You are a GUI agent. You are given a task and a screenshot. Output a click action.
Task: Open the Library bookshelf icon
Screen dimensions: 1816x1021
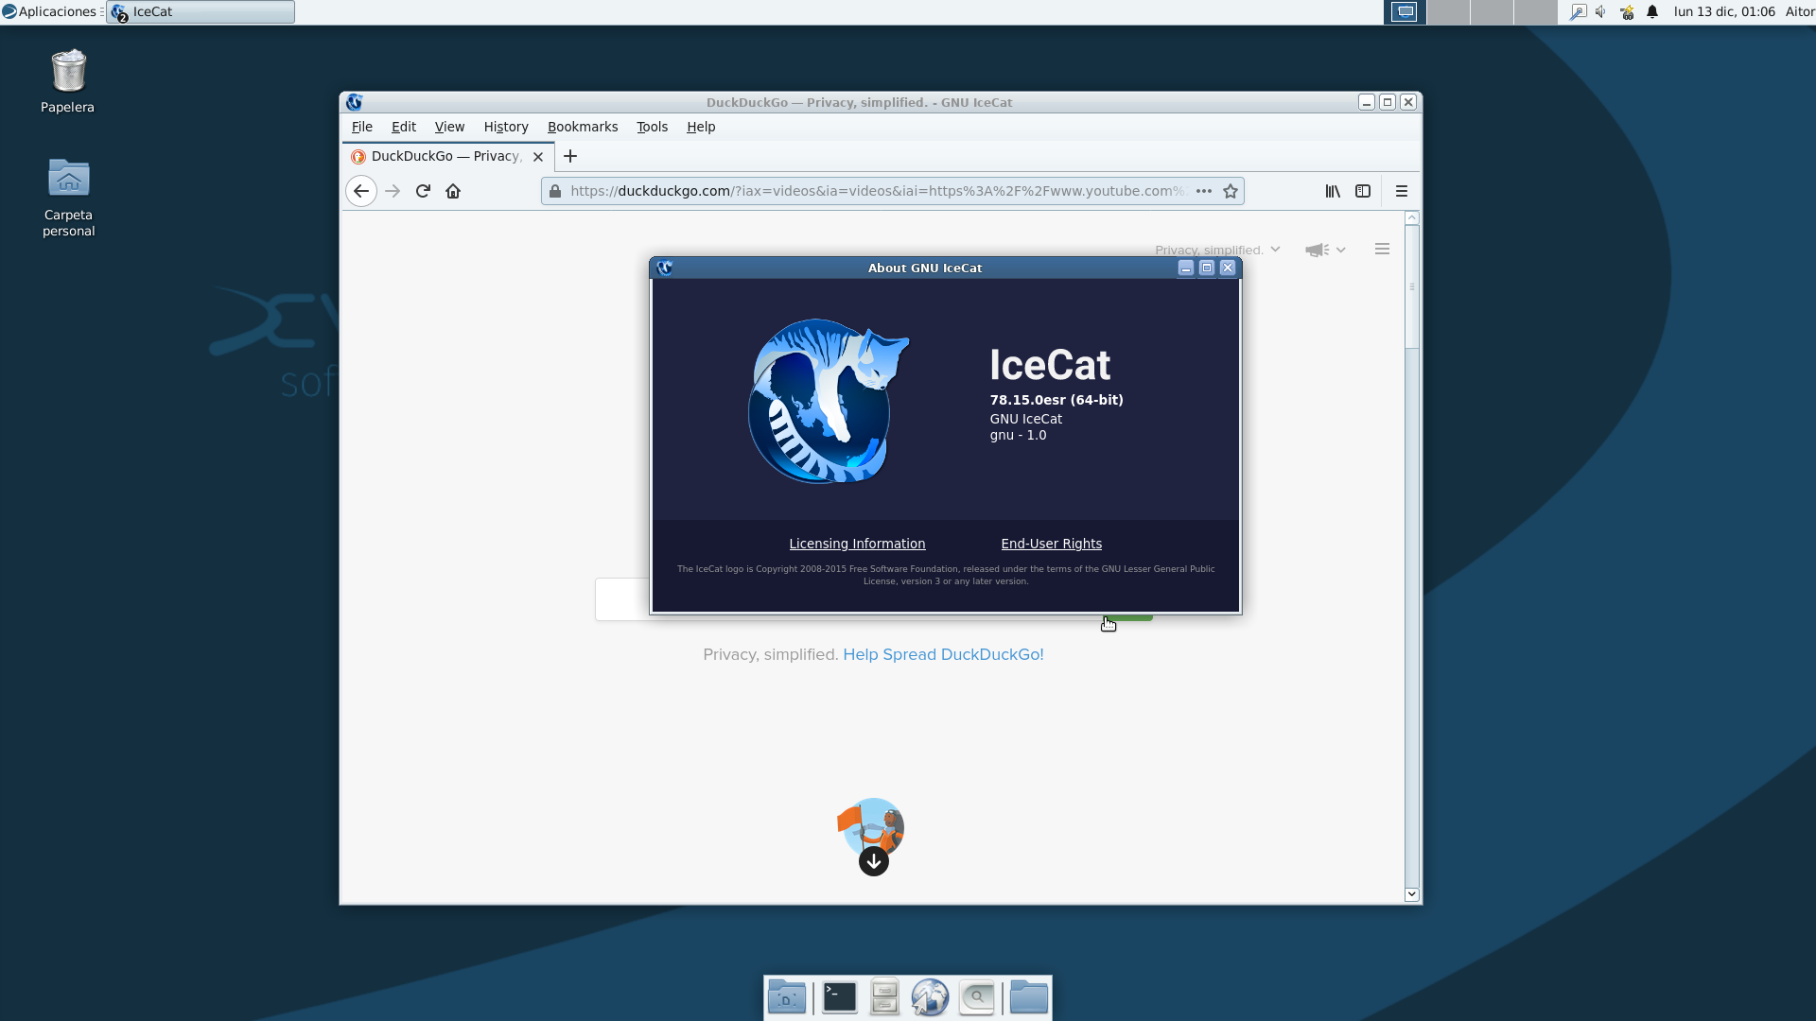tap(1333, 191)
